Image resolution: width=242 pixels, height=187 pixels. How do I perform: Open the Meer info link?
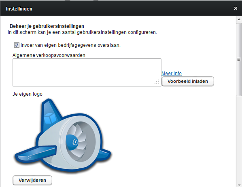pyautogui.click(x=172, y=74)
